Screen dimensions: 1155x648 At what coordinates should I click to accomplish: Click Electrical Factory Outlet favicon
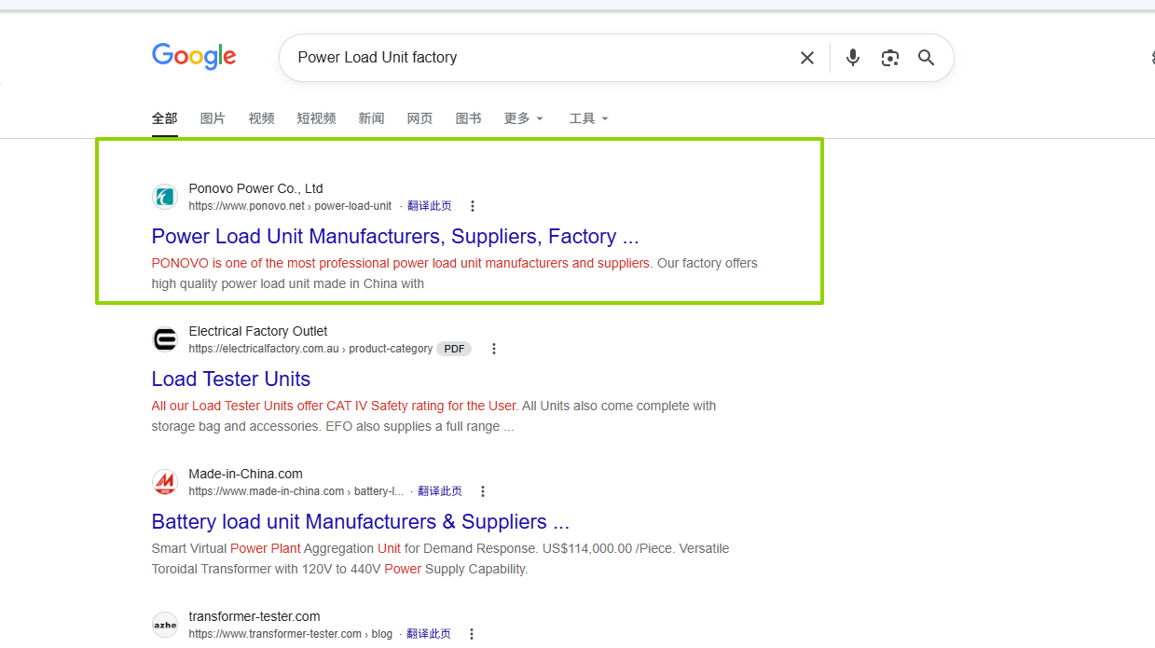(x=165, y=339)
